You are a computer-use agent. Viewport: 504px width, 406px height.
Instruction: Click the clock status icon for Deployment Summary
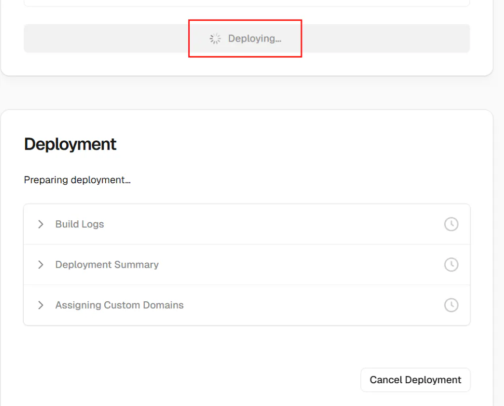click(x=451, y=265)
